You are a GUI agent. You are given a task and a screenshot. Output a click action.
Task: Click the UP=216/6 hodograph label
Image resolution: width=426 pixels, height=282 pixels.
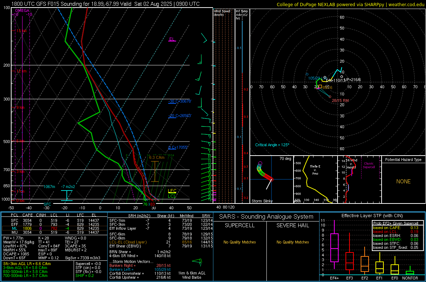(x=352, y=80)
